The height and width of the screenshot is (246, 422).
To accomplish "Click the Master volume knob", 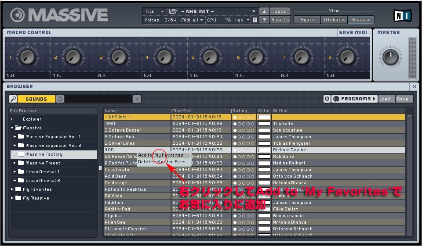I will 390,57.
